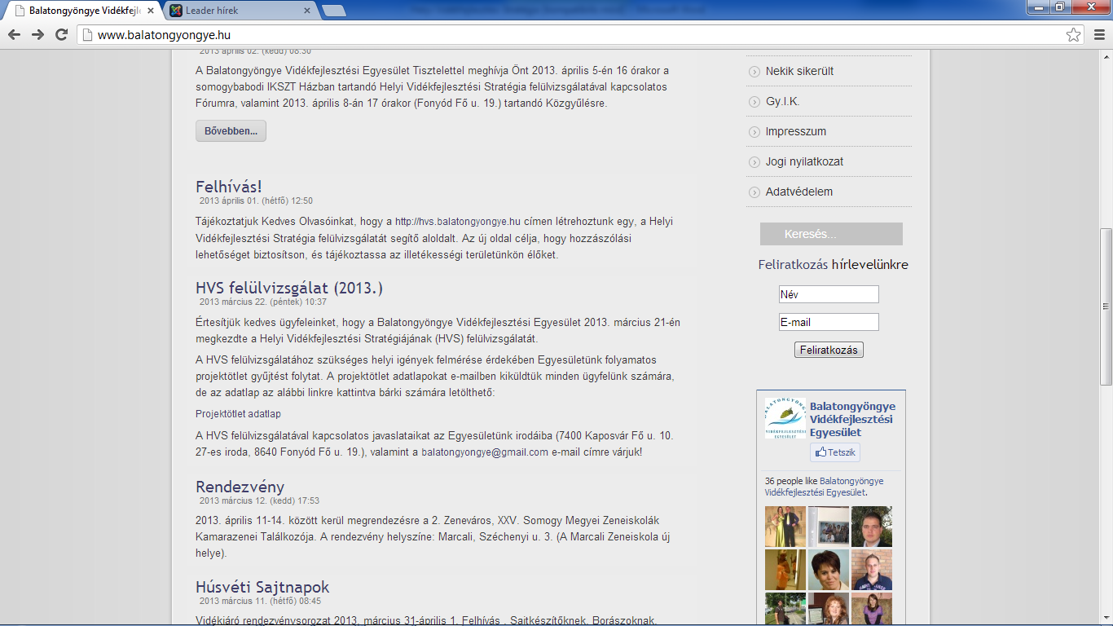Click the 'Feliratkozás hírlevelünkre' heading text

coord(833,265)
